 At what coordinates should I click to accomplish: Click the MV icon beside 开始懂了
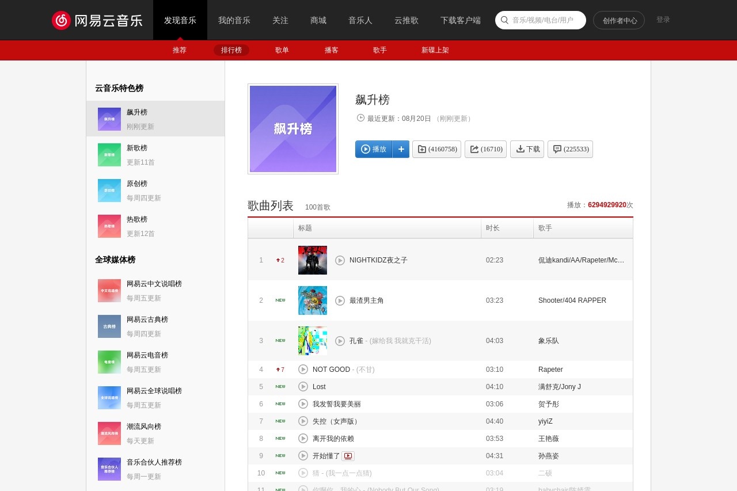[348, 455]
